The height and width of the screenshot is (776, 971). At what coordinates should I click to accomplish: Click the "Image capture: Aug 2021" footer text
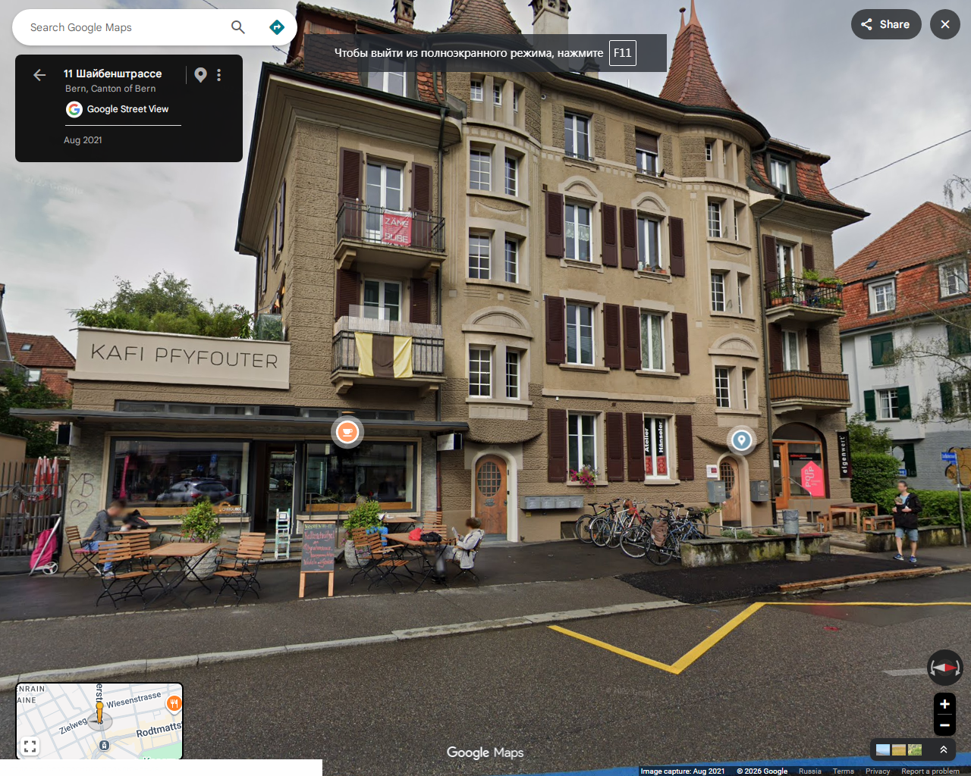click(683, 771)
